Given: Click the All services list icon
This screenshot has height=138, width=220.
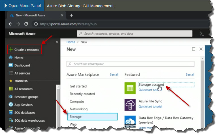Looking at the screenshot, I should (11, 73).
